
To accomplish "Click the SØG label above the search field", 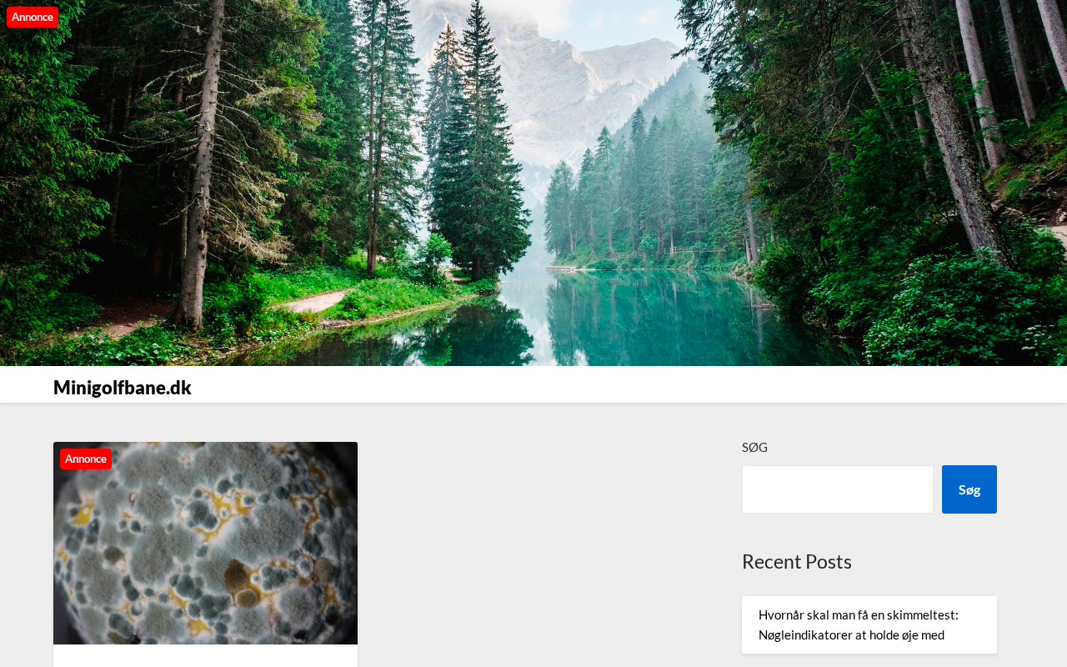I will point(754,447).
